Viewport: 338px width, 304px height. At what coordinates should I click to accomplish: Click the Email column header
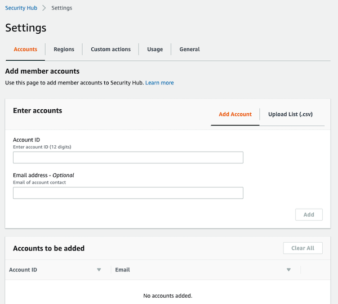pyautogui.click(x=122, y=270)
